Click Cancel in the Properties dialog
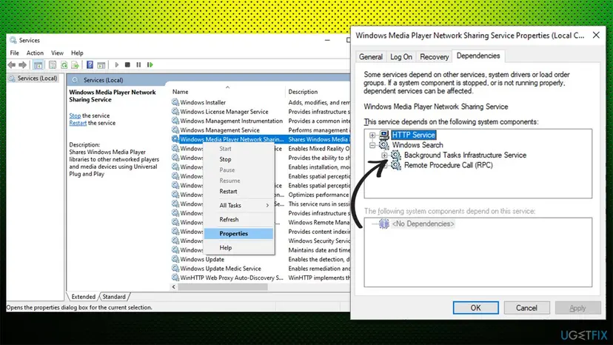Viewport: 613px width, 345px height. (526, 308)
